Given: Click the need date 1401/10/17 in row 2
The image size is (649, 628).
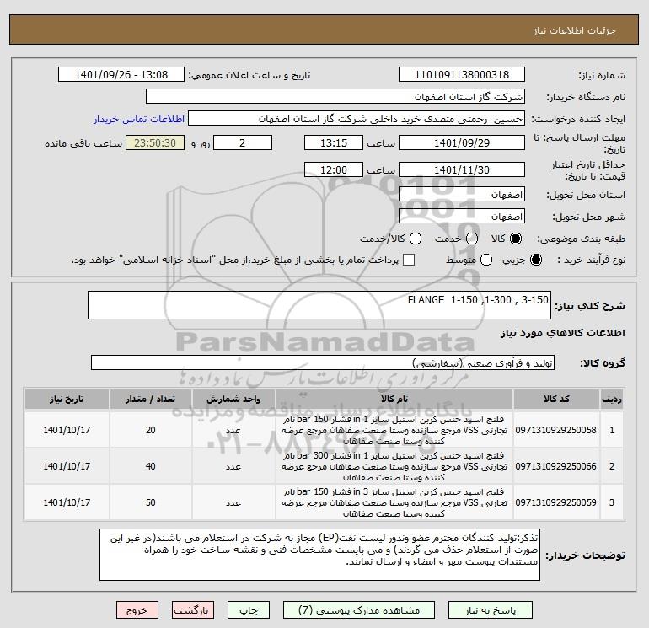Looking at the screenshot, I should point(67,466).
